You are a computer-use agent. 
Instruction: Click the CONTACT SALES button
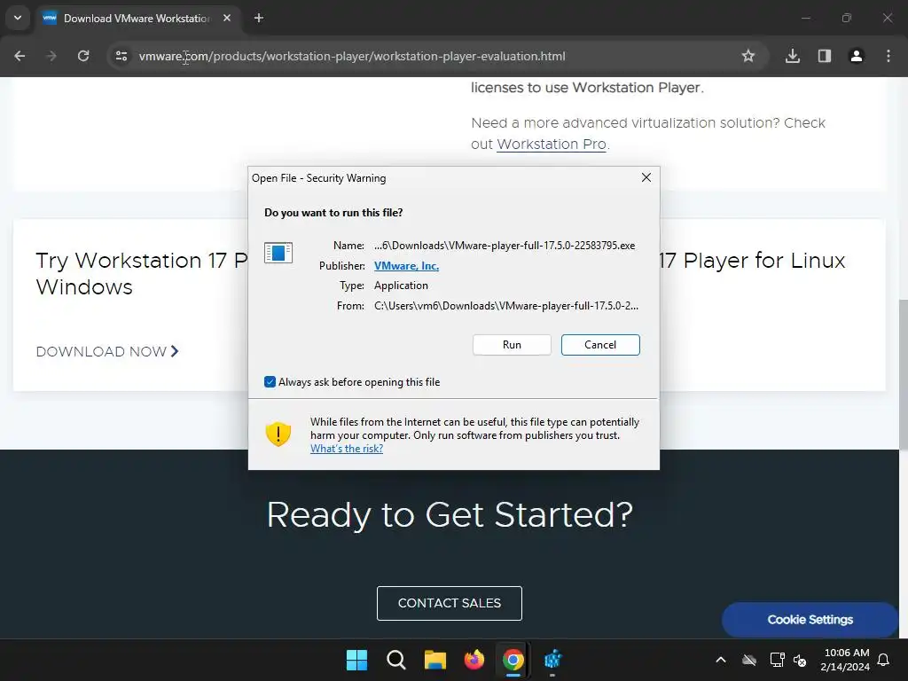coord(450,603)
